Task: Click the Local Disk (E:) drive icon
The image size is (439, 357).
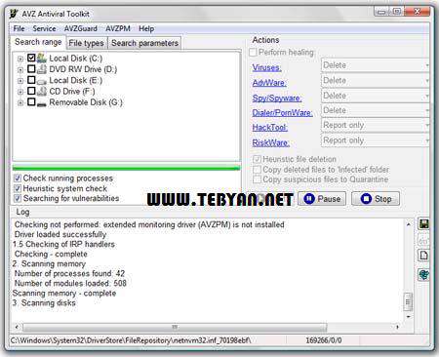Action: (x=42, y=81)
